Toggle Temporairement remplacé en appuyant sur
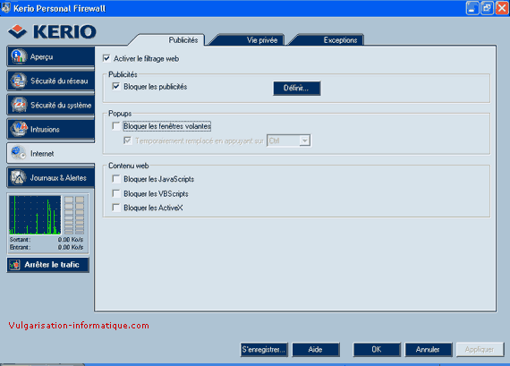Viewport: 510px width, 366px height. 127,140
